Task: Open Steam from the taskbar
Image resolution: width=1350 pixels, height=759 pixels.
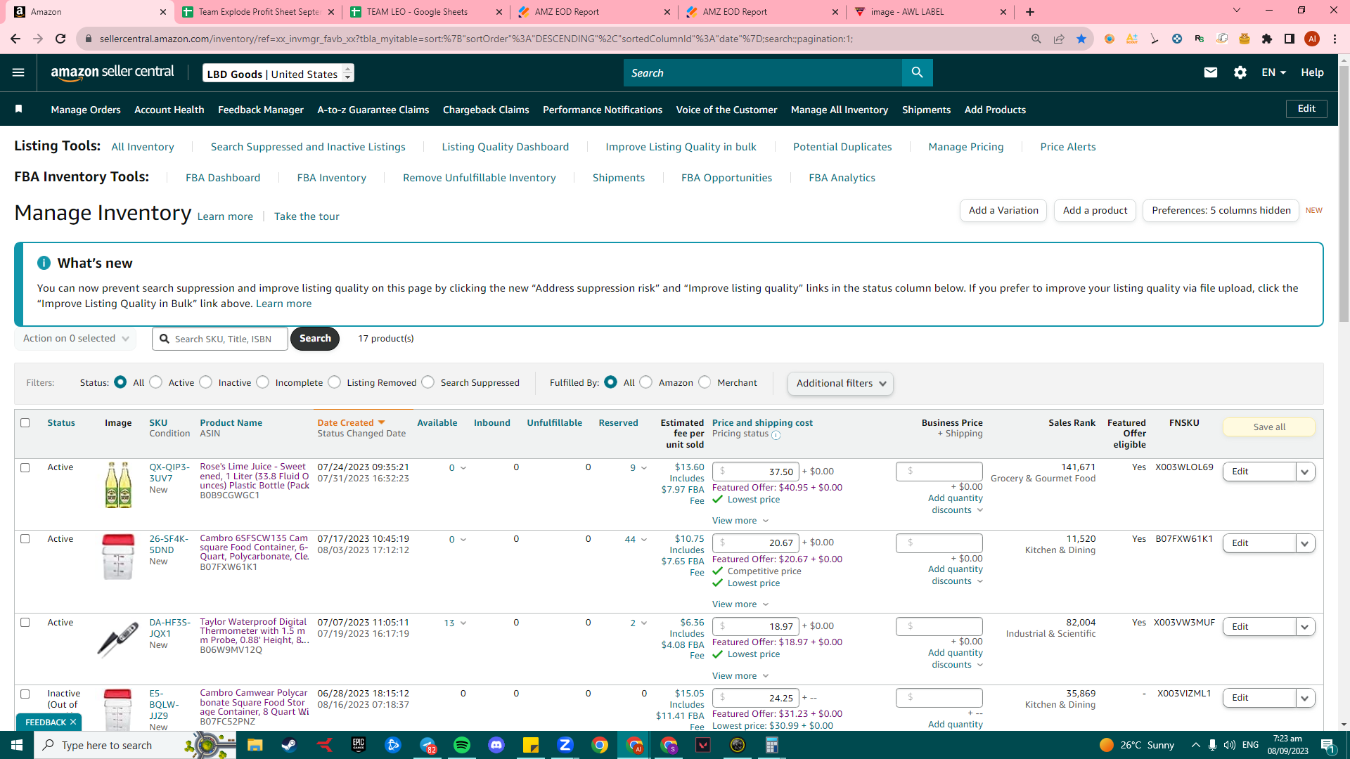Action: [x=289, y=745]
